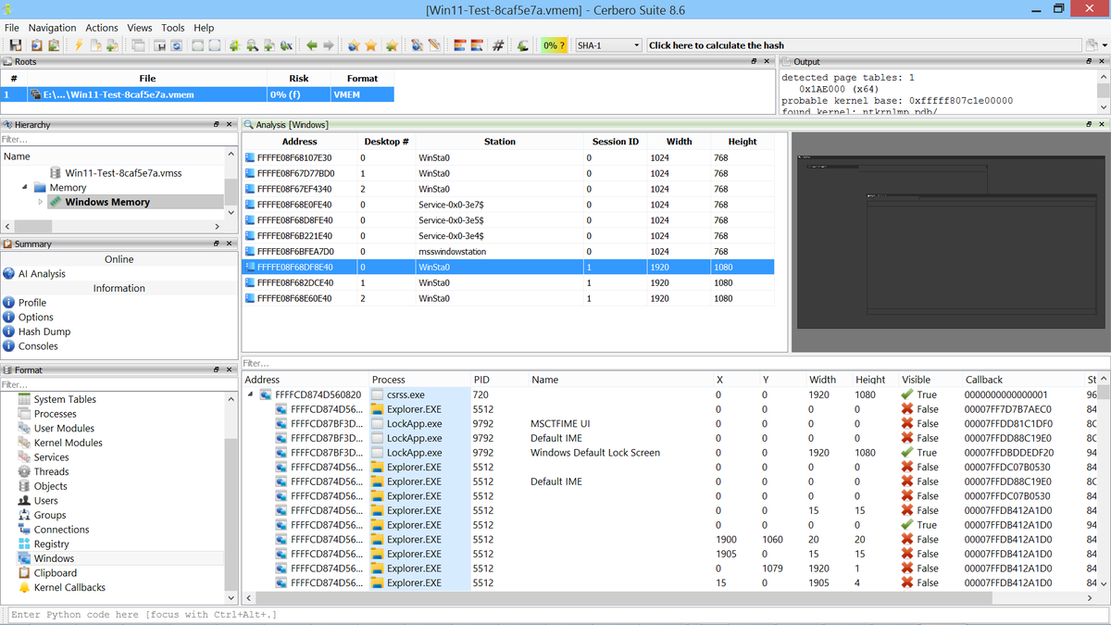Open AI Analysis in Summary panel
Viewport: 1111px width, 625px height.
coord(42,274)
